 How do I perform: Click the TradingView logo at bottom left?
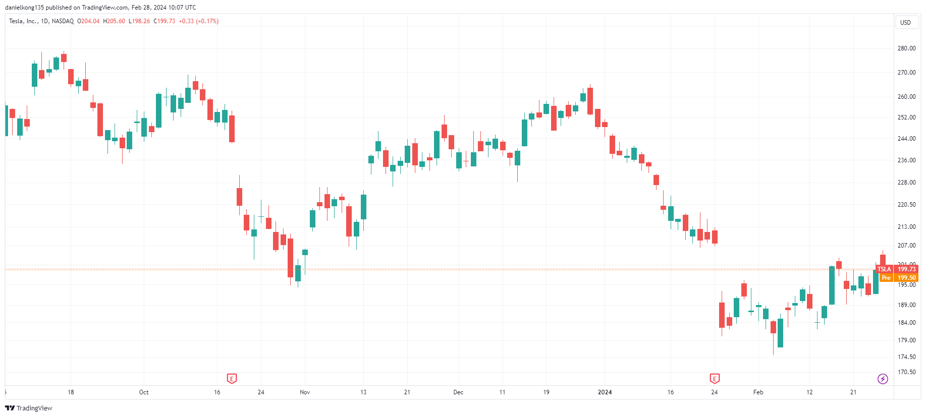pos(29,408)
